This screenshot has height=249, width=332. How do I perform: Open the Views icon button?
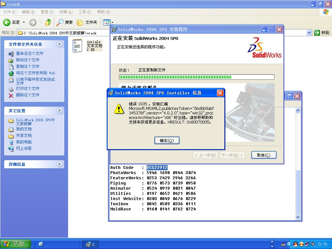click(106, 22)
